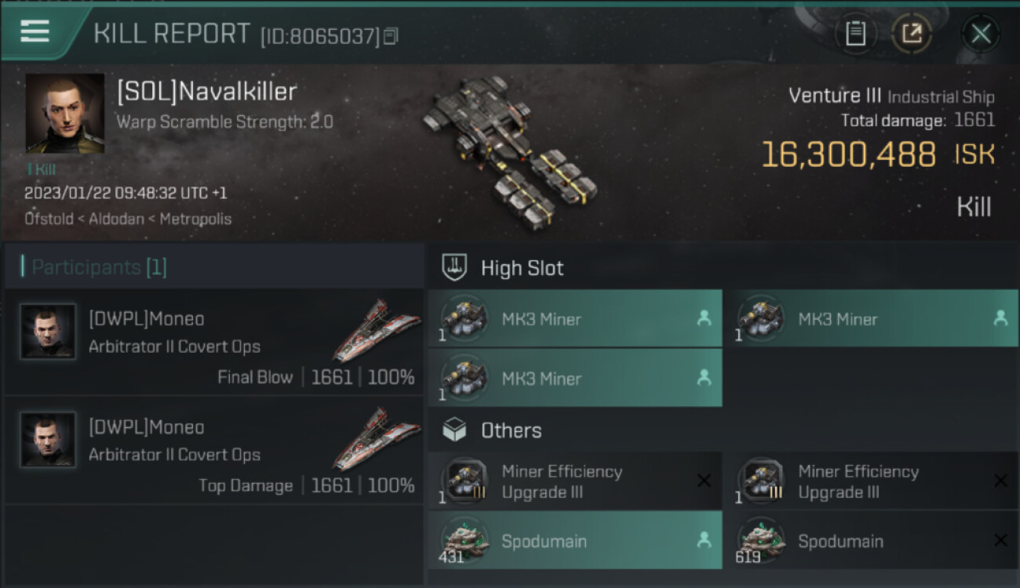
Task: Click the High Slot section icon
Action: coord(455,267)
